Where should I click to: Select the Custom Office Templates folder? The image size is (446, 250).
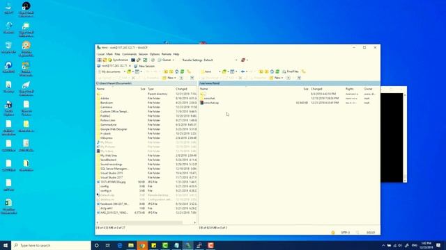pos(114,112)
